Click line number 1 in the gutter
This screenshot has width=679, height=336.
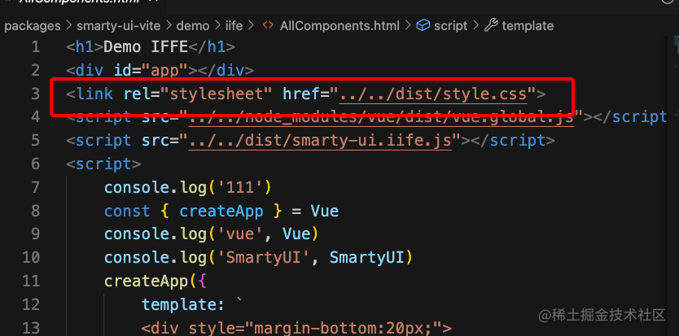click(34, 46)
